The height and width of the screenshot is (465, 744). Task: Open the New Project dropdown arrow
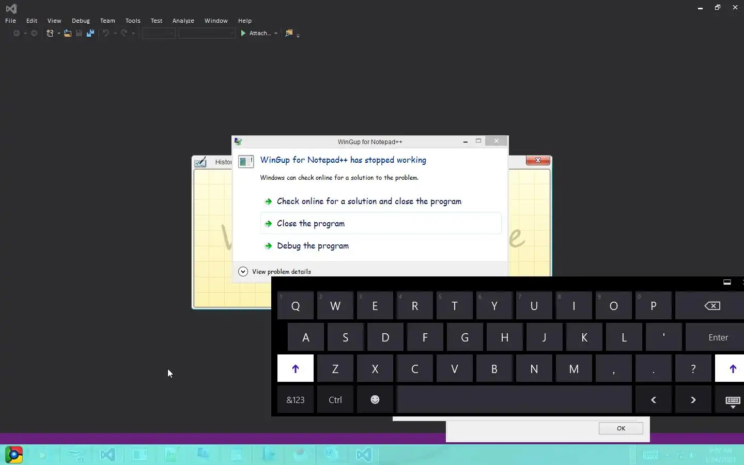[58, 34]
